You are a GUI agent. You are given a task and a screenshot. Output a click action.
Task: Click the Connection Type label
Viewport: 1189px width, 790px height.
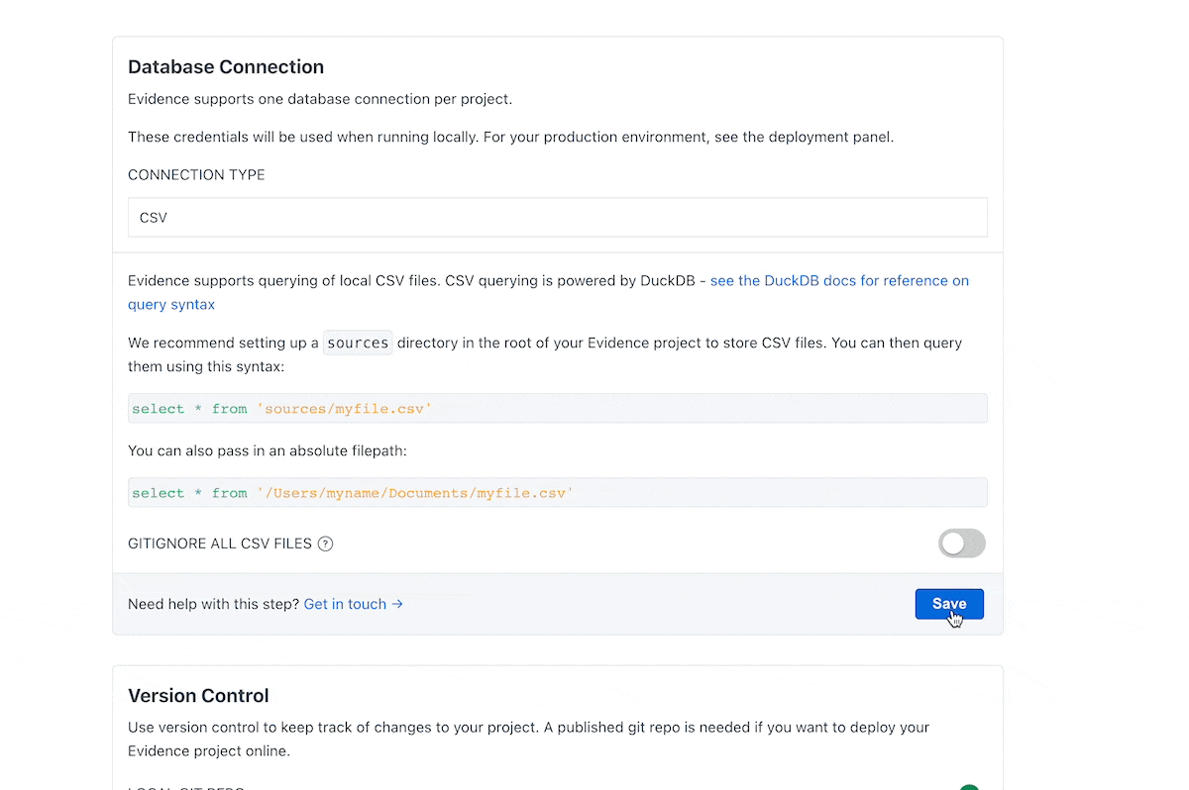(x=195, y=174)
